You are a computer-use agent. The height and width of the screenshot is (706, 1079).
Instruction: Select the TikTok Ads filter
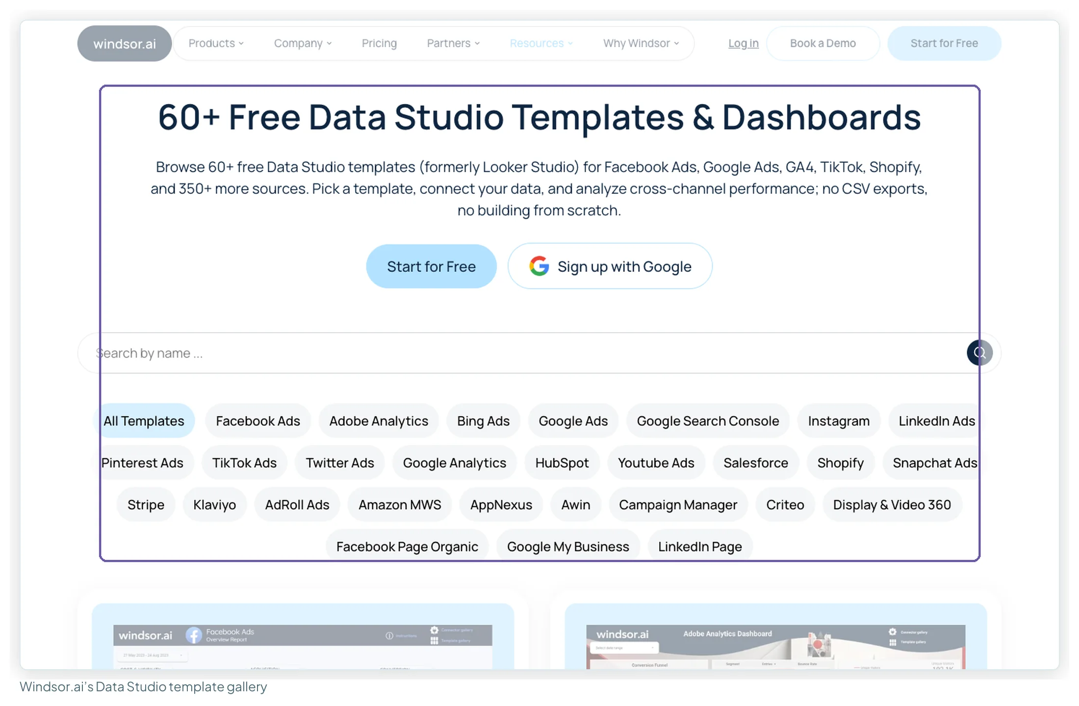(x=244, y=463)
